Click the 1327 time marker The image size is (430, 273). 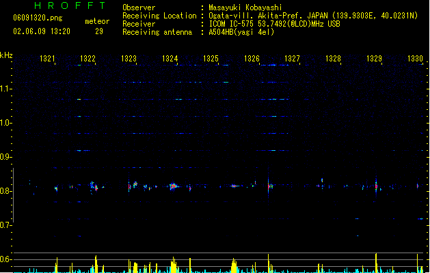coord(293,59)
